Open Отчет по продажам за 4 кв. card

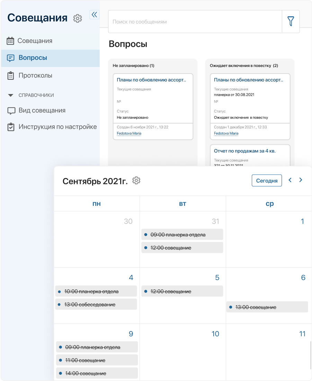coord(245,151)
